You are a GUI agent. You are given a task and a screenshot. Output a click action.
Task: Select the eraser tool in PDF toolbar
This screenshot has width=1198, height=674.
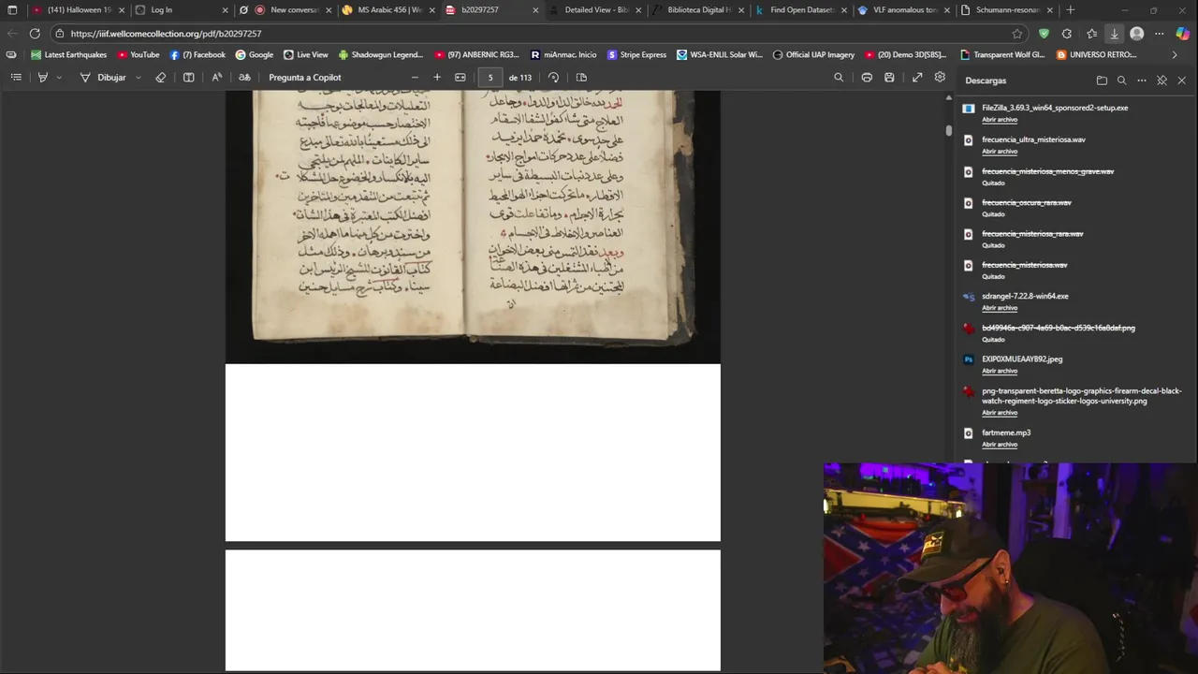coord(161,78)
